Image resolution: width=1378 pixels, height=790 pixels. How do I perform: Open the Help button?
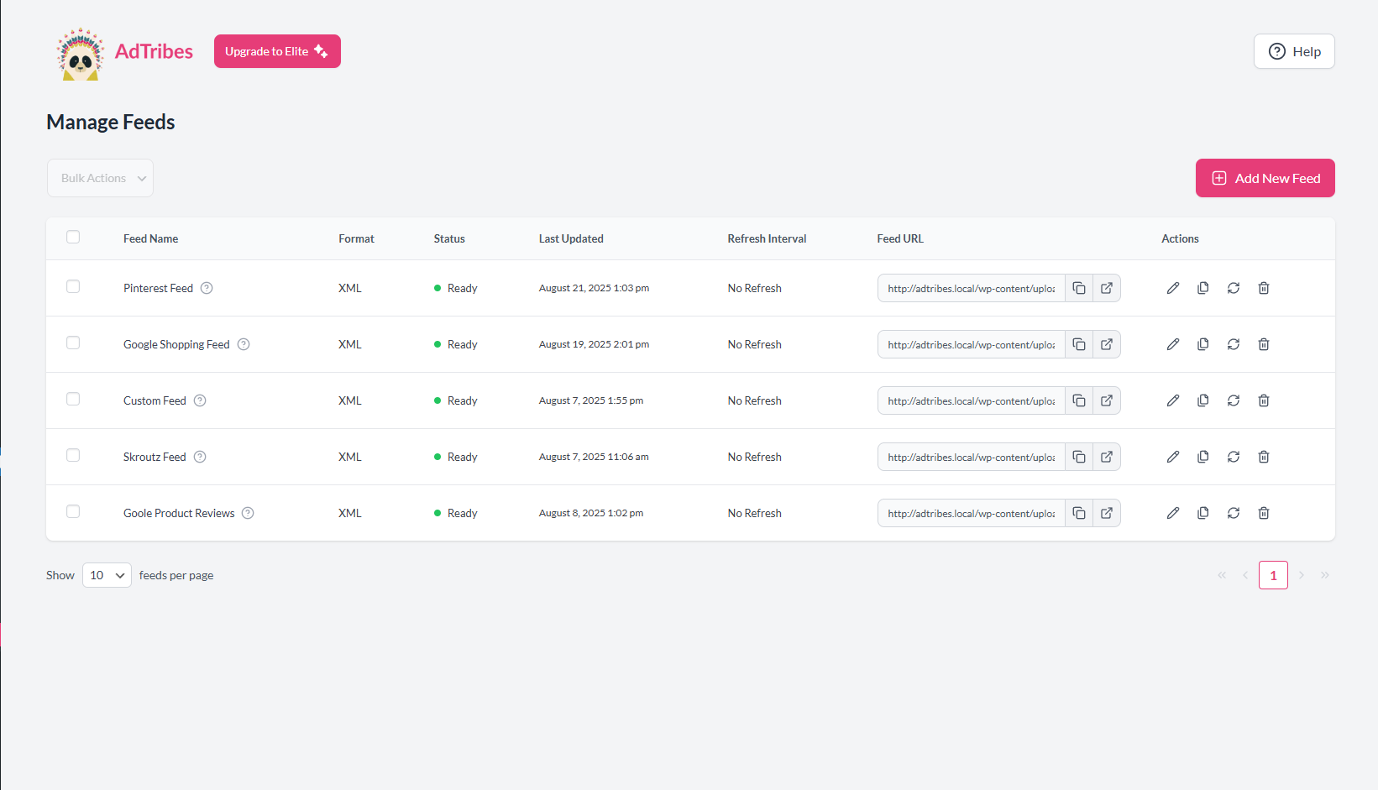1294,51
